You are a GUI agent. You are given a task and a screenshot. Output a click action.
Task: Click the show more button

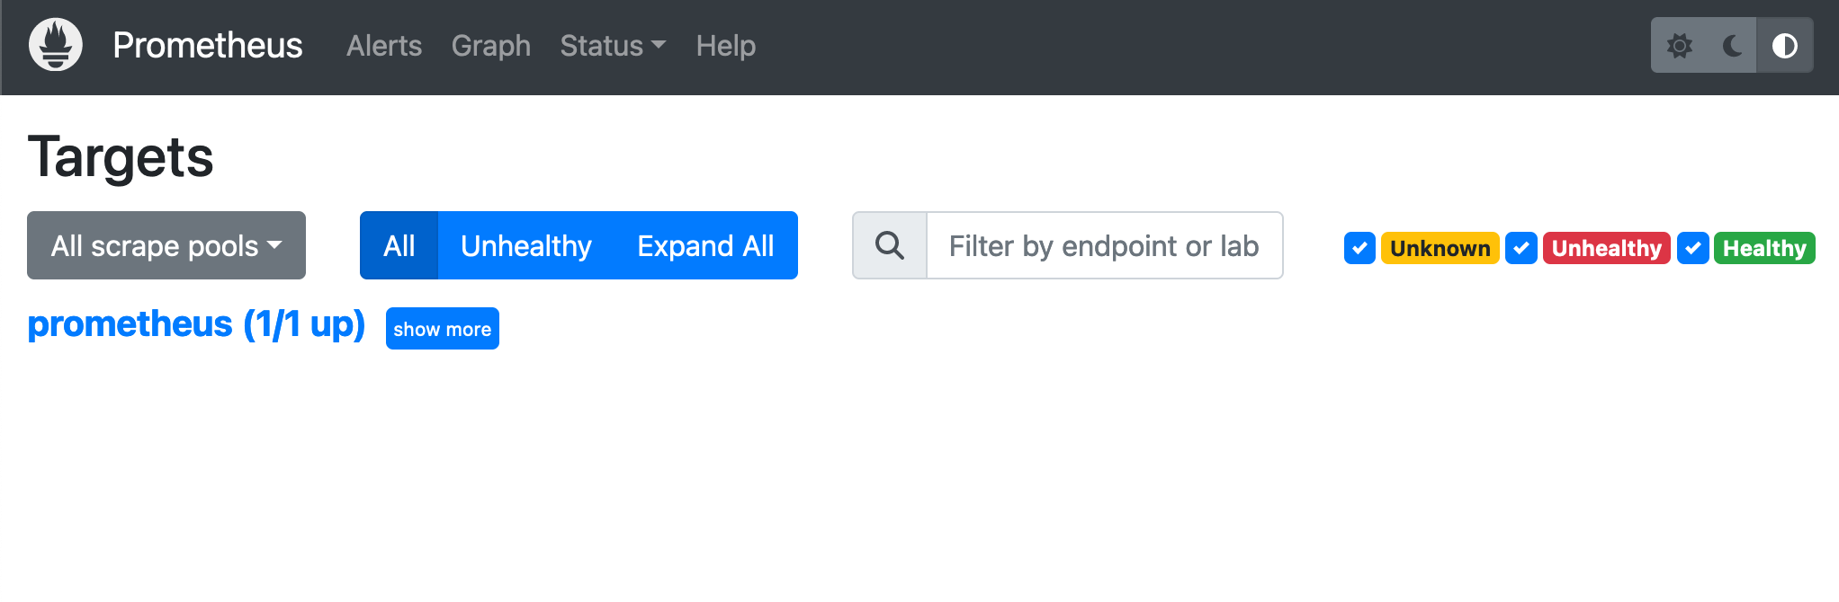(x=442, y=328)
